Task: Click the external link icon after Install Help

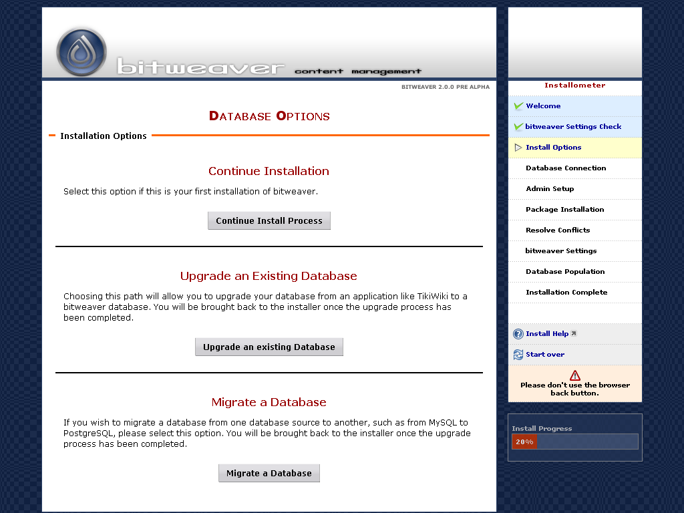Action: click(574, 334)
